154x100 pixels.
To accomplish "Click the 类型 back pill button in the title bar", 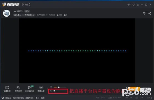I will pos(26,4).
